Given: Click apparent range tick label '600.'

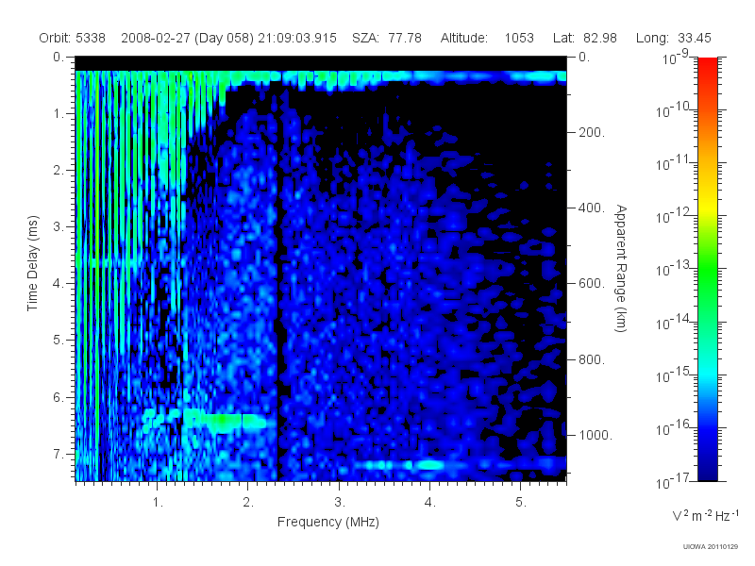Looking at the screenshot, I should [592, 284].
